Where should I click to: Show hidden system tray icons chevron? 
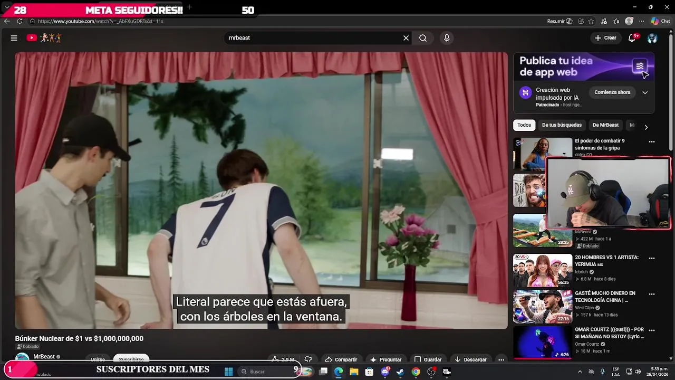(580, 372)
